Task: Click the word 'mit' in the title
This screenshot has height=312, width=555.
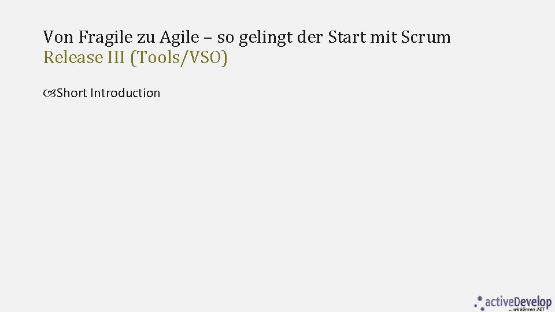Action: (383, 37)
